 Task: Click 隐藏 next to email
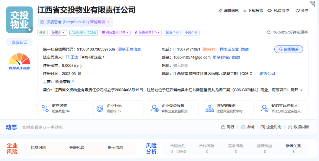tap(236, 57)
